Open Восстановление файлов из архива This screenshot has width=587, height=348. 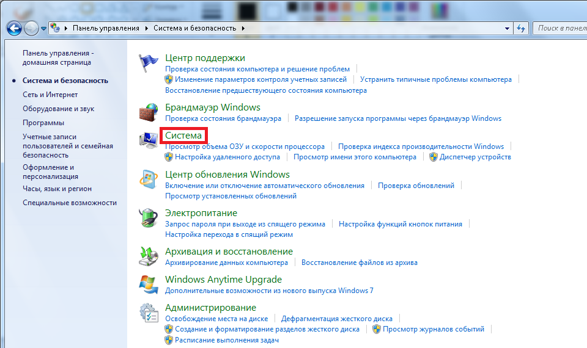[360, 263]
